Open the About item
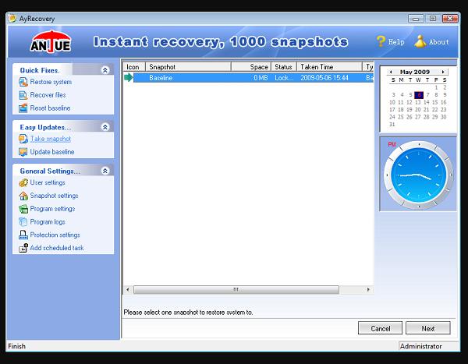The image size is (468, 364). click(x=431, y=42)
